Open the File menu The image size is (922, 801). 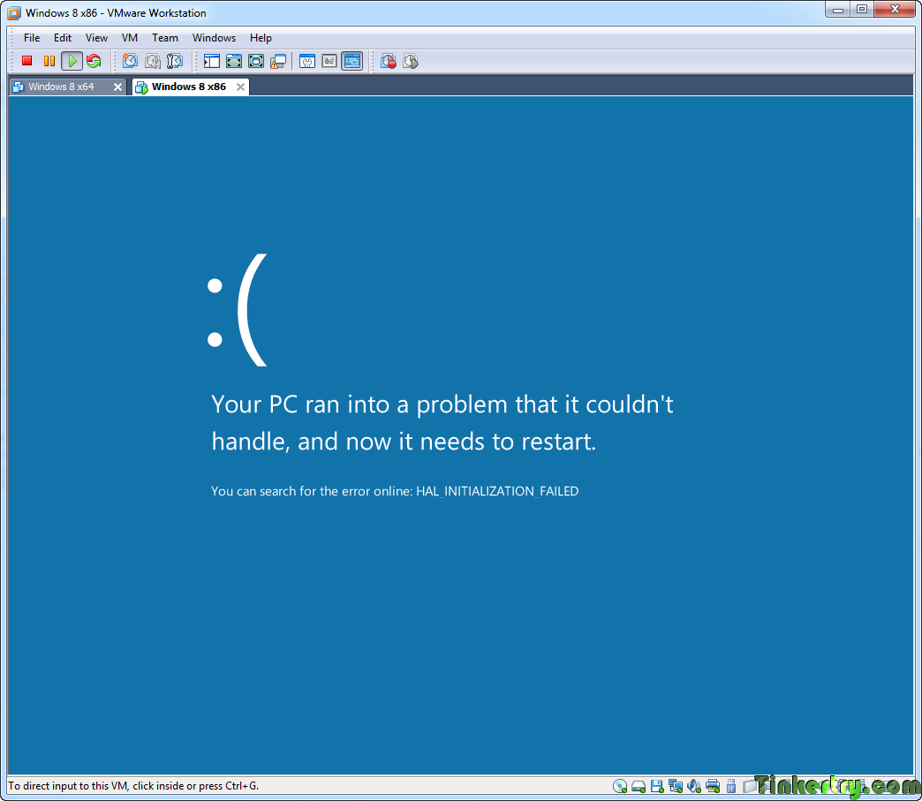(32, 38)
